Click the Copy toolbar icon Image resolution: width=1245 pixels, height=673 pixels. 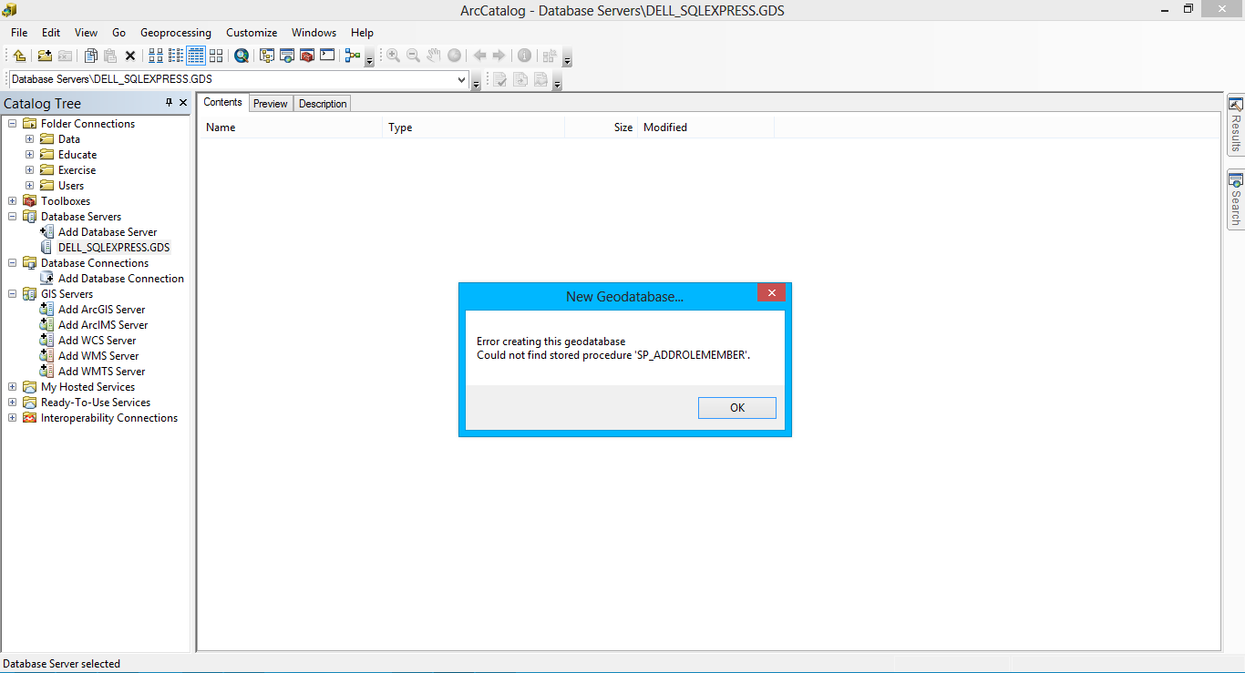click(x=91, y=56)
